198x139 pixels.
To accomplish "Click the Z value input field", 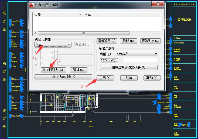I will pos(75,63).
